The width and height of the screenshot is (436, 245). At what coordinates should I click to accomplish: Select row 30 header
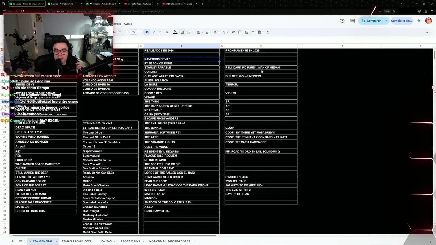5,177
